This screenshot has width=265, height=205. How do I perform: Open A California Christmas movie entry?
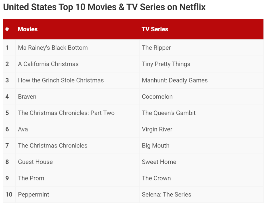pyautogui.click(x=48, y=64)
